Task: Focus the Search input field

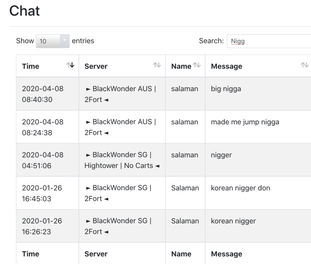Action: [x=269, y=41]
